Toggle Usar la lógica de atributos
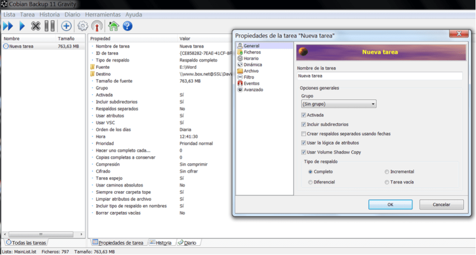476x255 pixels. click(x=303, y=143)
